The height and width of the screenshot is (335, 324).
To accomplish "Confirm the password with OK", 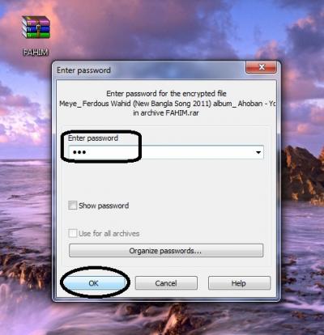I will tap(94, 283).
